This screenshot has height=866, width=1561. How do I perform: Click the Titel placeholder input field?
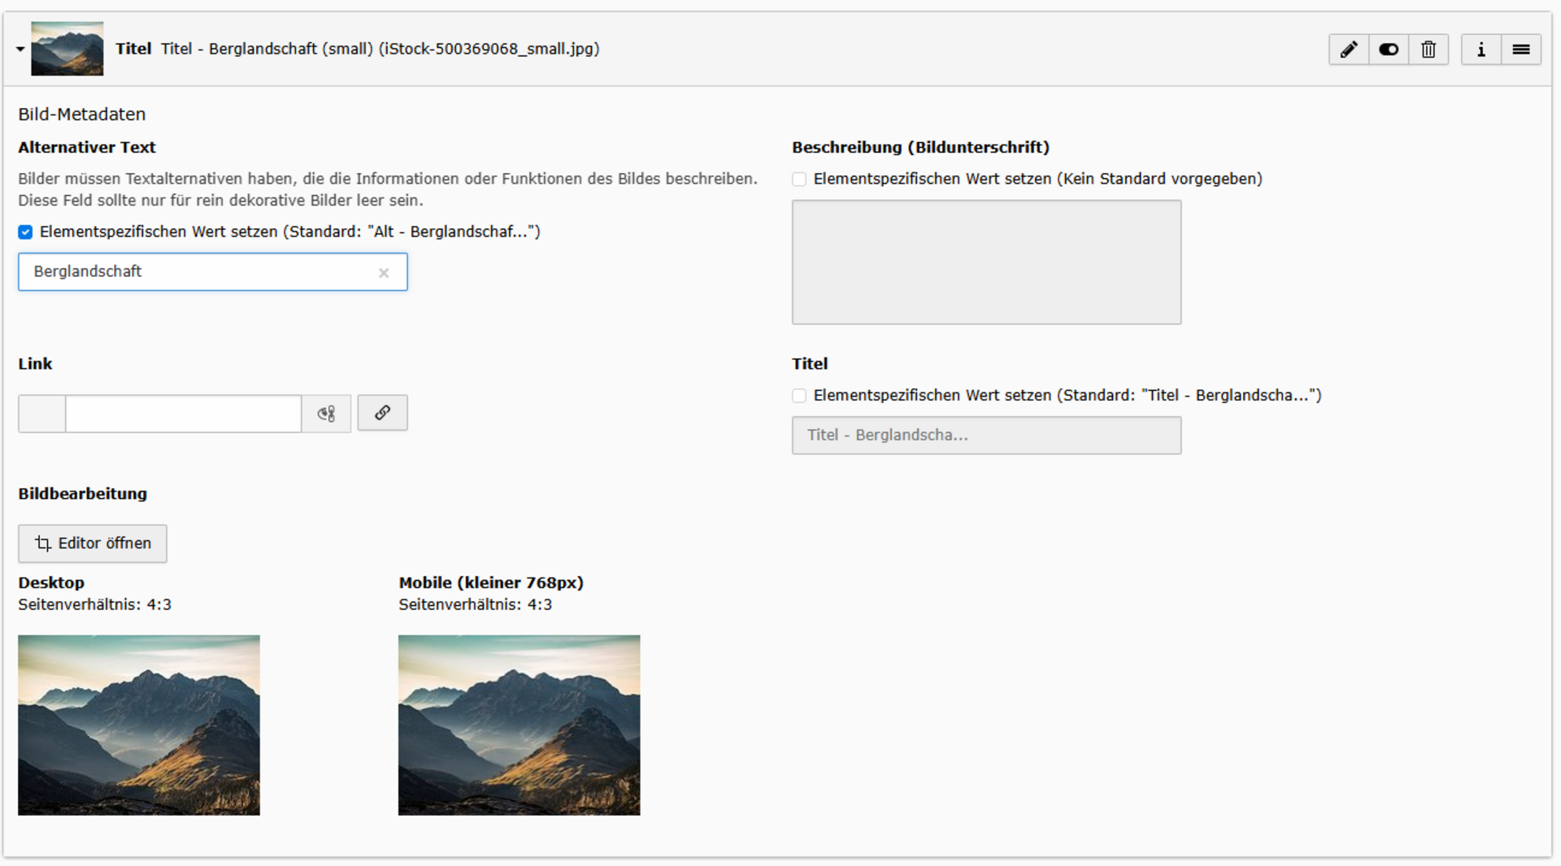tap(986, 435)
